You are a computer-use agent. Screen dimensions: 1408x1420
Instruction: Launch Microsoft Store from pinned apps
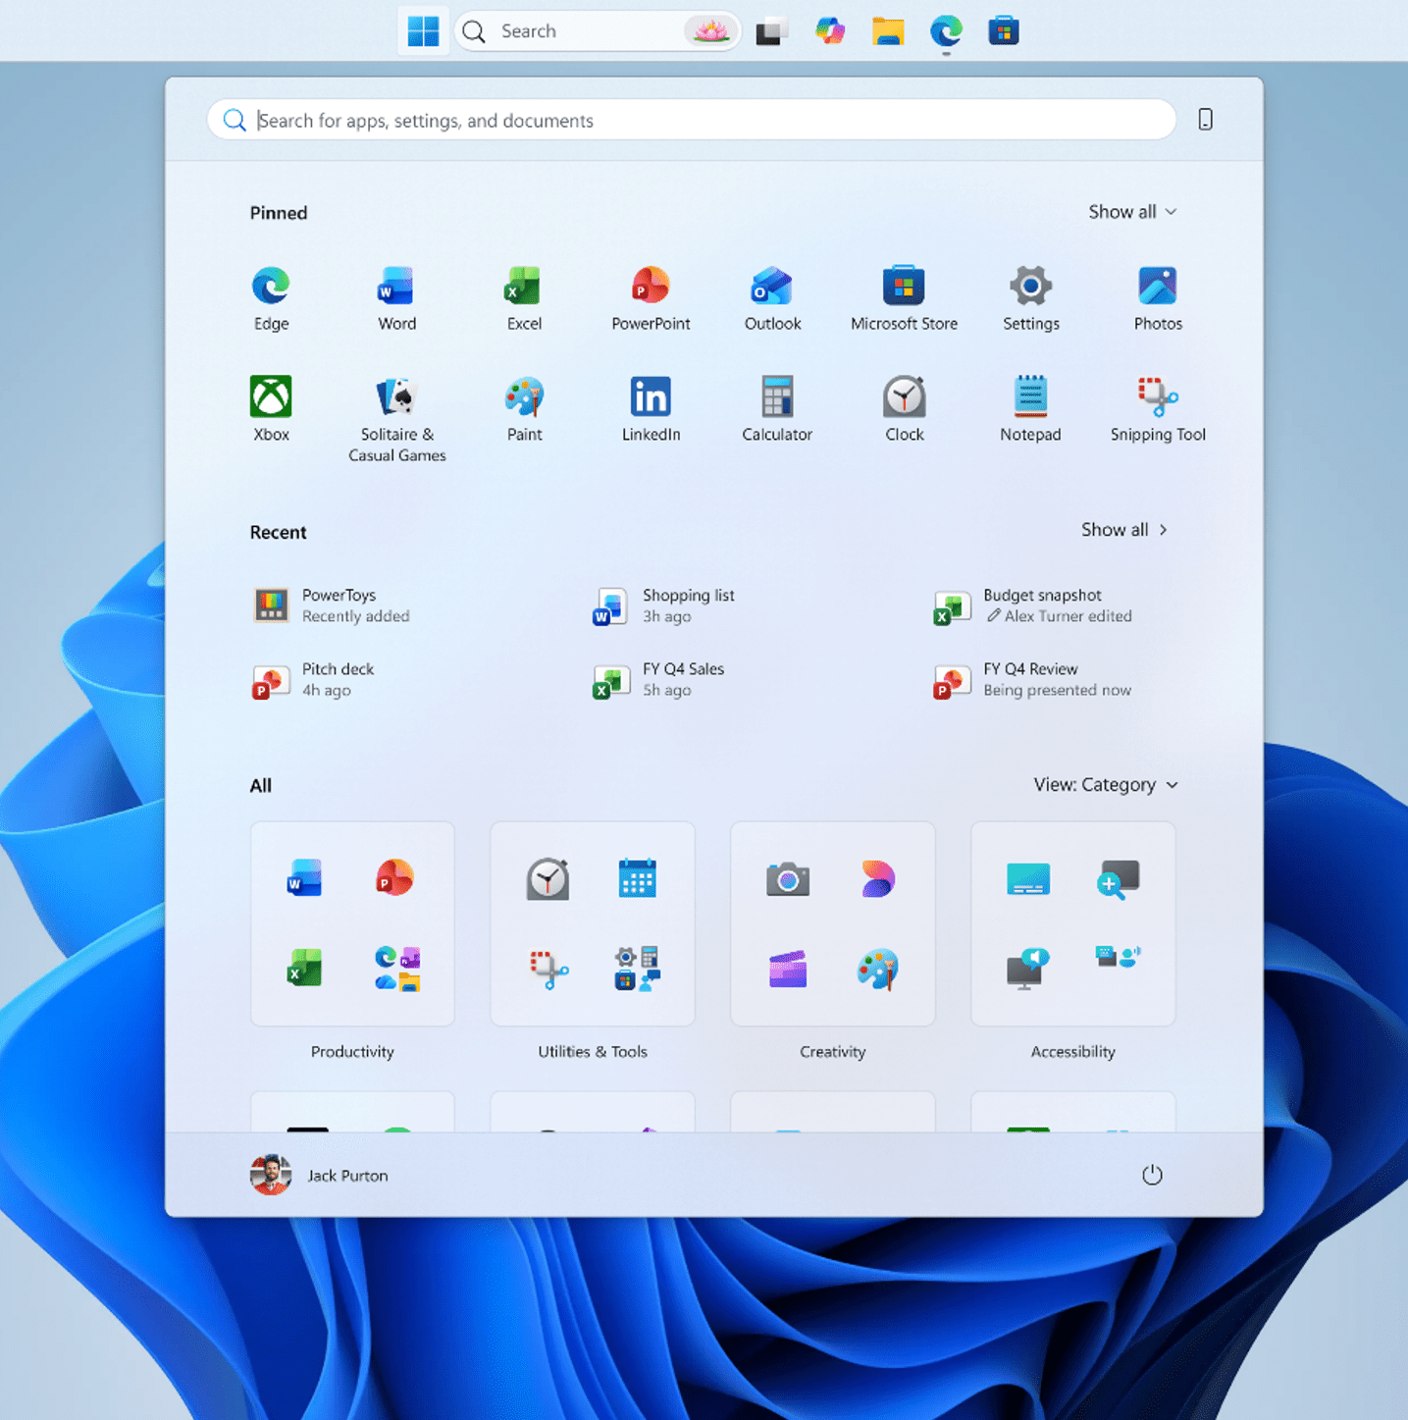pos(904,298)
